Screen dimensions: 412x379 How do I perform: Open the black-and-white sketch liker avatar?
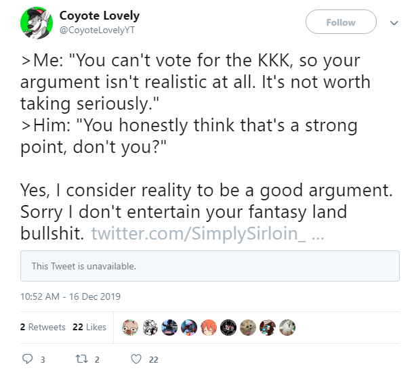pos(150,328)
